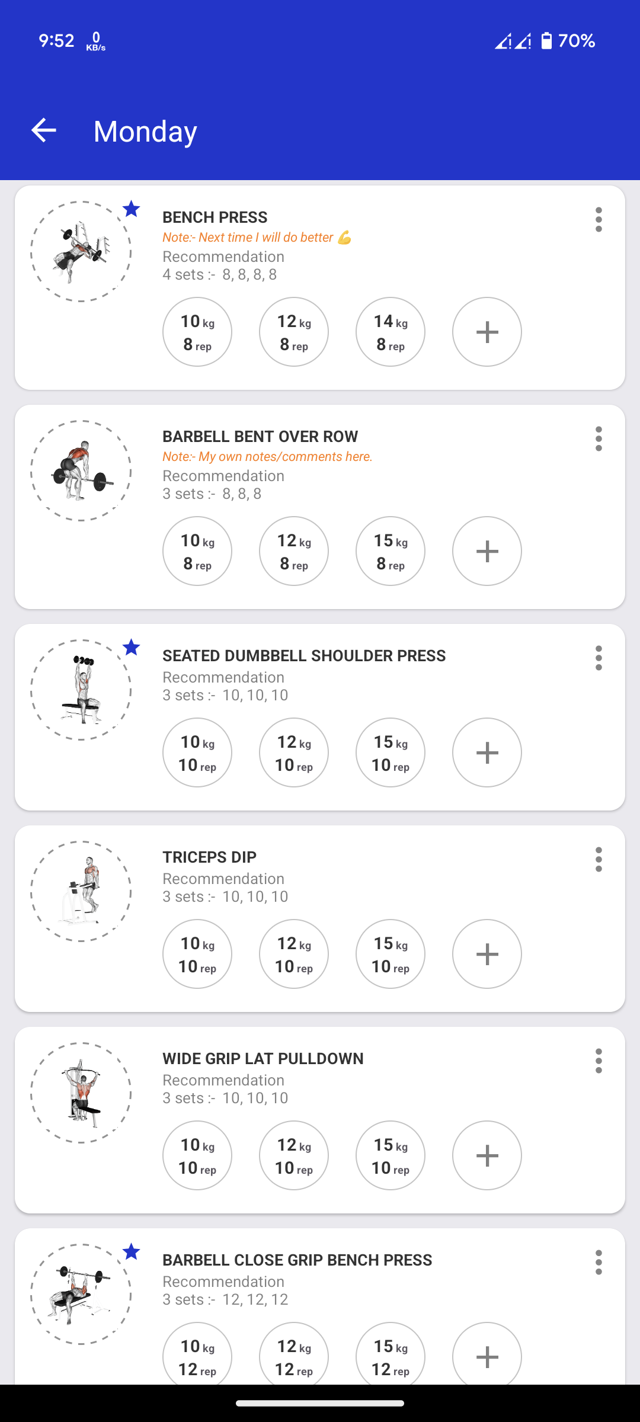Add a set to Seated Dumbbell Shoulder Press
Screen dimensions: 640x1422
point(487,752)
